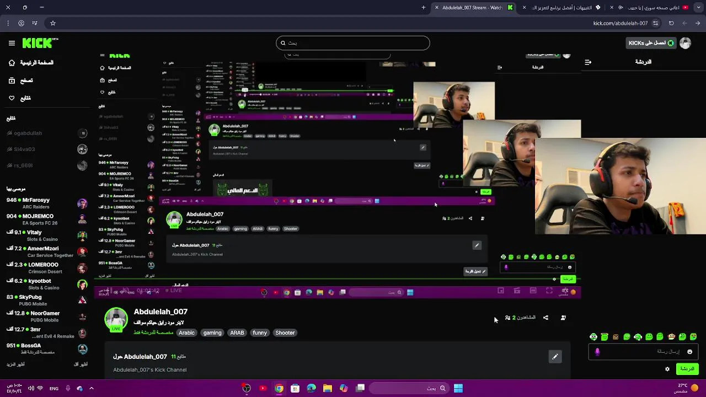Open recommended channel NoorGamer
This screenshot has height=397, width=706.
tap(47, 316)
